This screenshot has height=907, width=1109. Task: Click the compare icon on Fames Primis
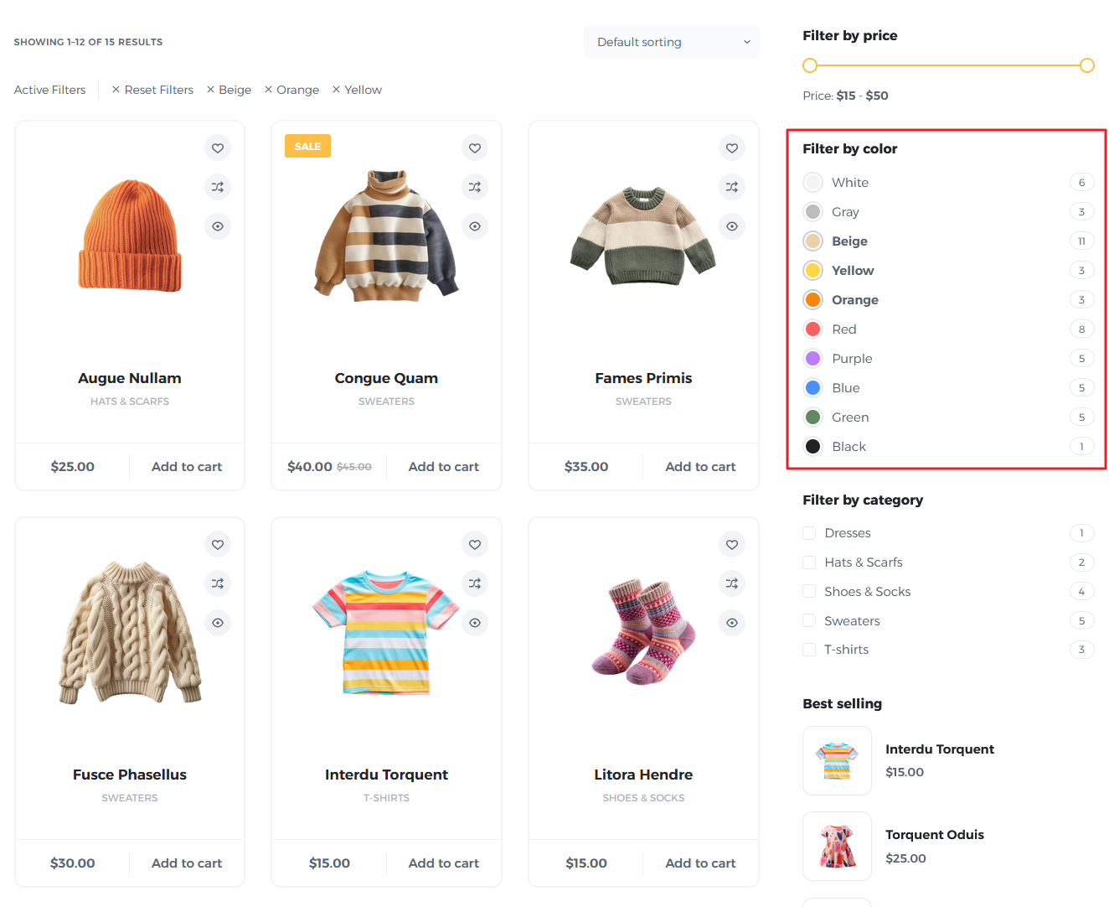(x=731, y=187)
